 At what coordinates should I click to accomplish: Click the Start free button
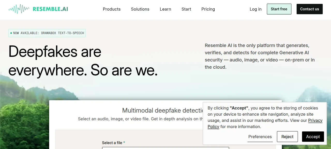pos(279,9)
